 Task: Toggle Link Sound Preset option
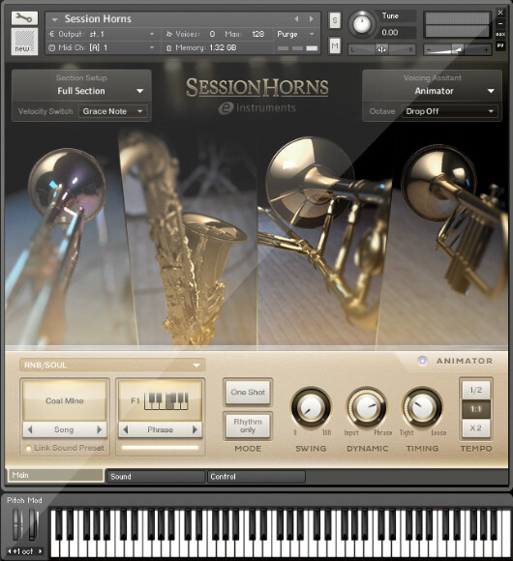(65, 448)
